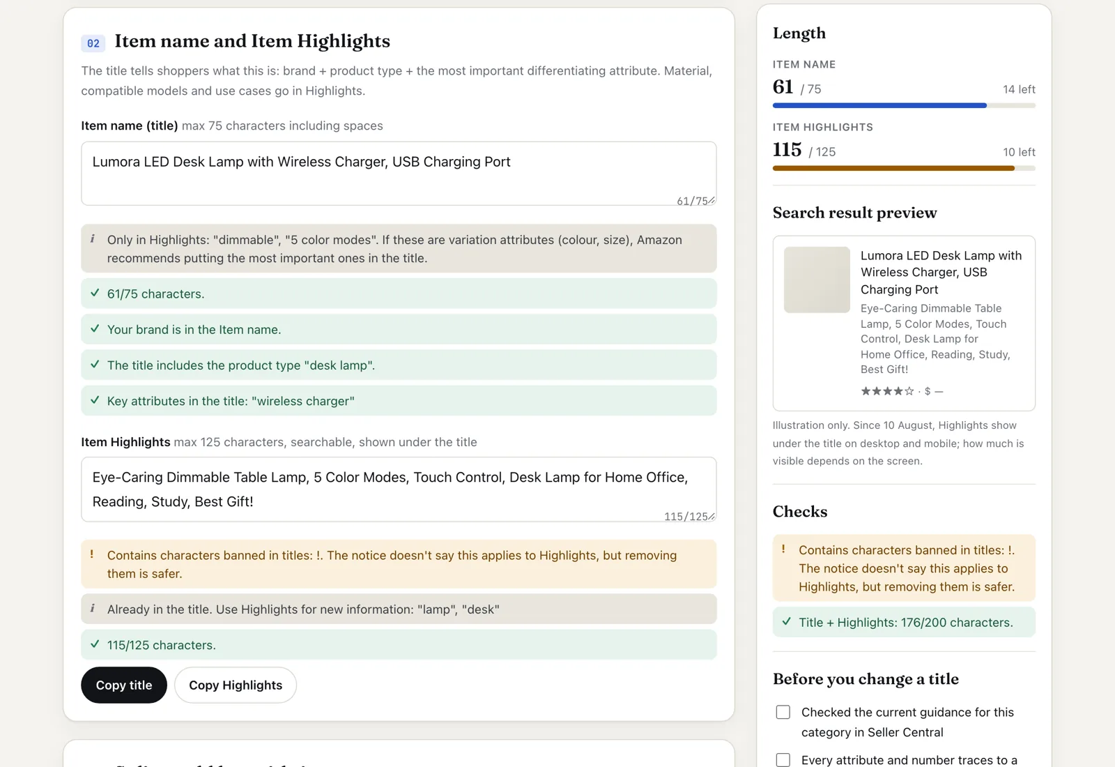Click the checkmark beside 'The title includes the product type'
The height and width of the screenshot is (767, 1115).
[95, 364]
